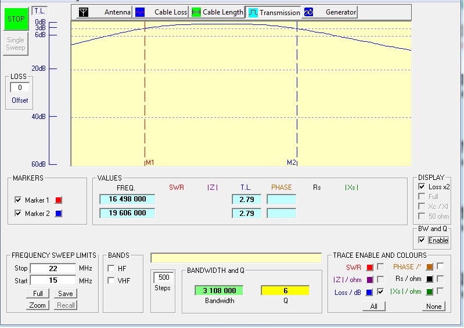Click the Cable Loss waveform icon
464x328 pixels.
pos(140,12)
